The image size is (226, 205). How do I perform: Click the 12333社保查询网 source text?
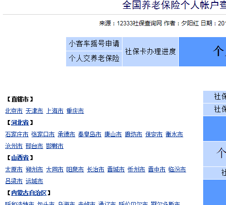[x=139, y=23]
